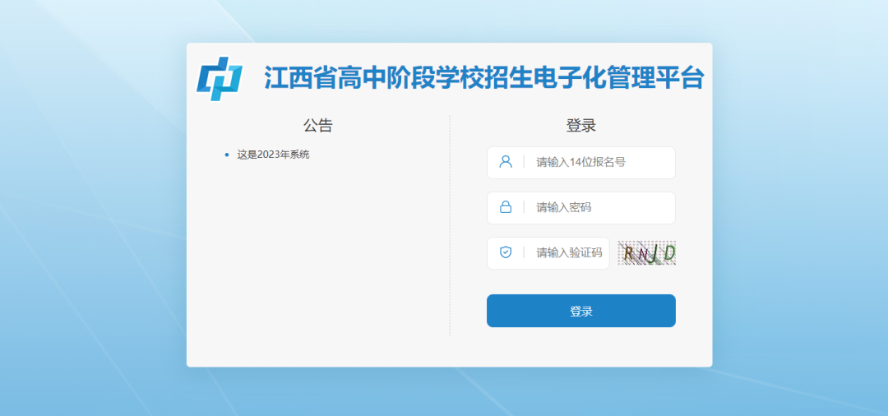888x416 pixels.
Task: Click the 江西省高中阶段学校招生电子化管理平台 title
Action: click(x=483, y=79)
